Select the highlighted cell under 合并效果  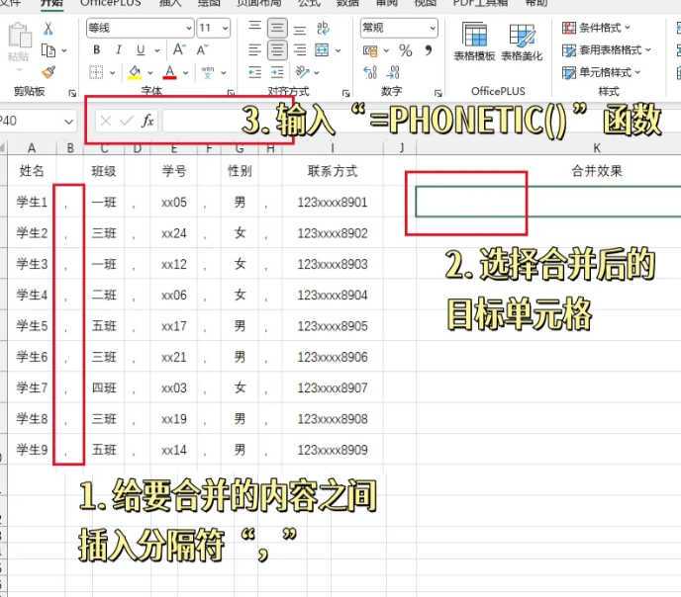pos(548,202)
